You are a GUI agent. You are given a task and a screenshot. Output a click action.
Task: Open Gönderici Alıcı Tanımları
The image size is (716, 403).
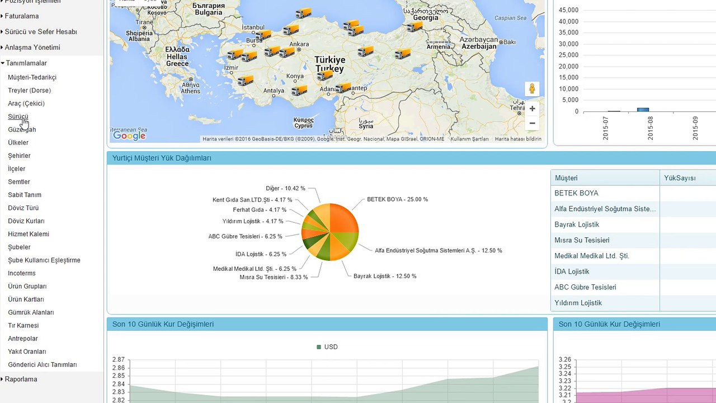pyautogui.click(x=43, y=364)
